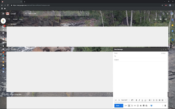
Task: Decrease indent in the compose toolbar
Action: tap(159, 100)
